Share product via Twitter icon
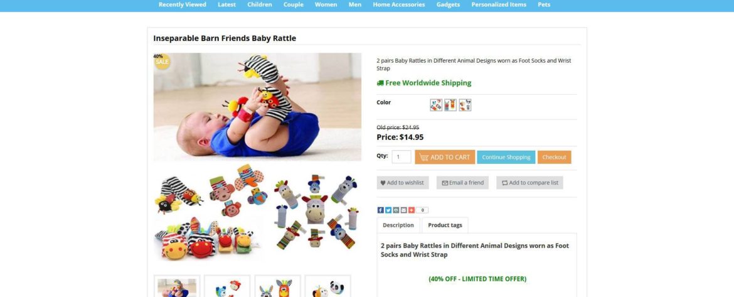Screen dimensions: 734x297 388,210
